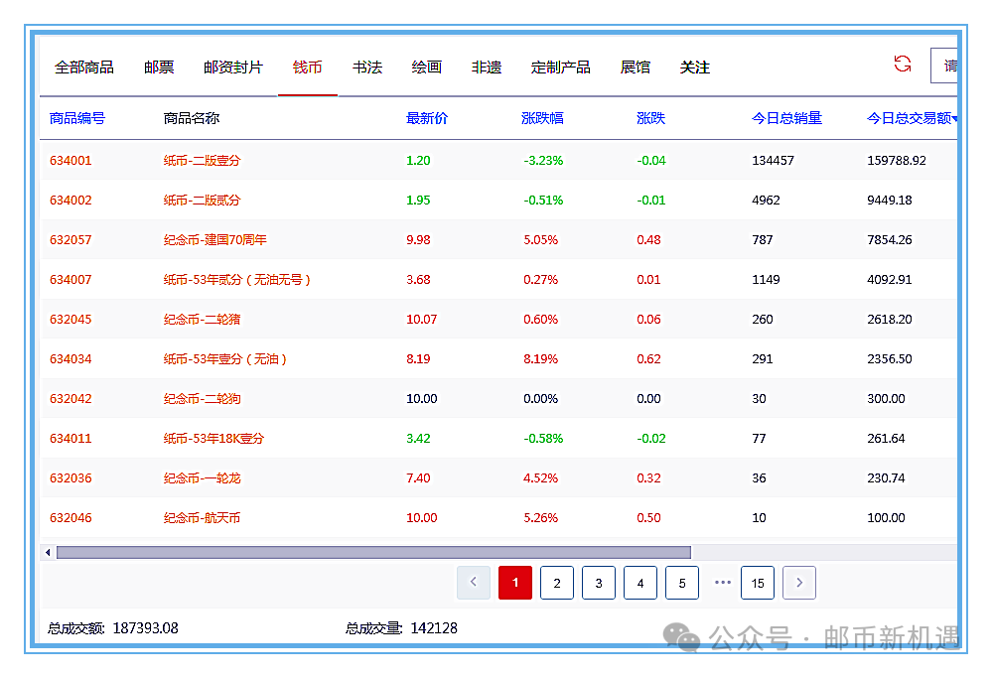Open product code 632036
The width and height of the screenshot is (992, 678).
coord(71,478)
